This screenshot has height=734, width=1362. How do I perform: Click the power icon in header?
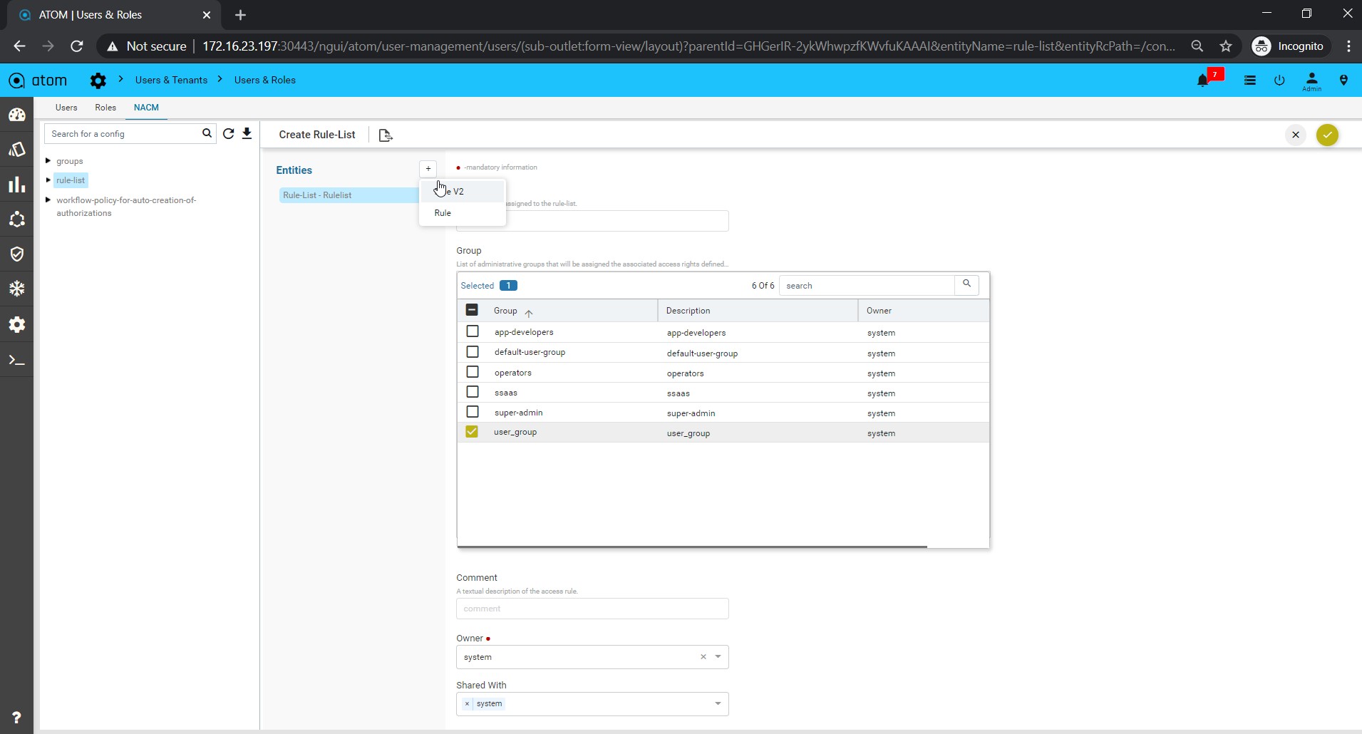pyautogui.click(x=1279, y=81)
